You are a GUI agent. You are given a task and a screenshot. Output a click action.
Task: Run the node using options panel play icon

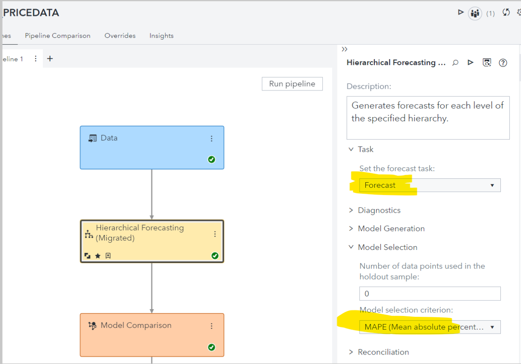tap(470, 63)
